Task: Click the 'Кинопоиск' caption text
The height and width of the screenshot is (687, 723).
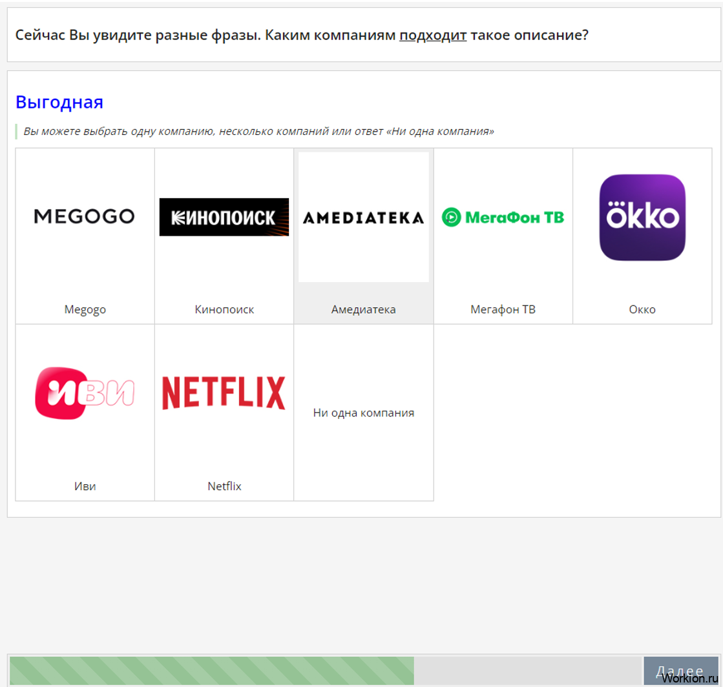Action: [x=224, y=310]
